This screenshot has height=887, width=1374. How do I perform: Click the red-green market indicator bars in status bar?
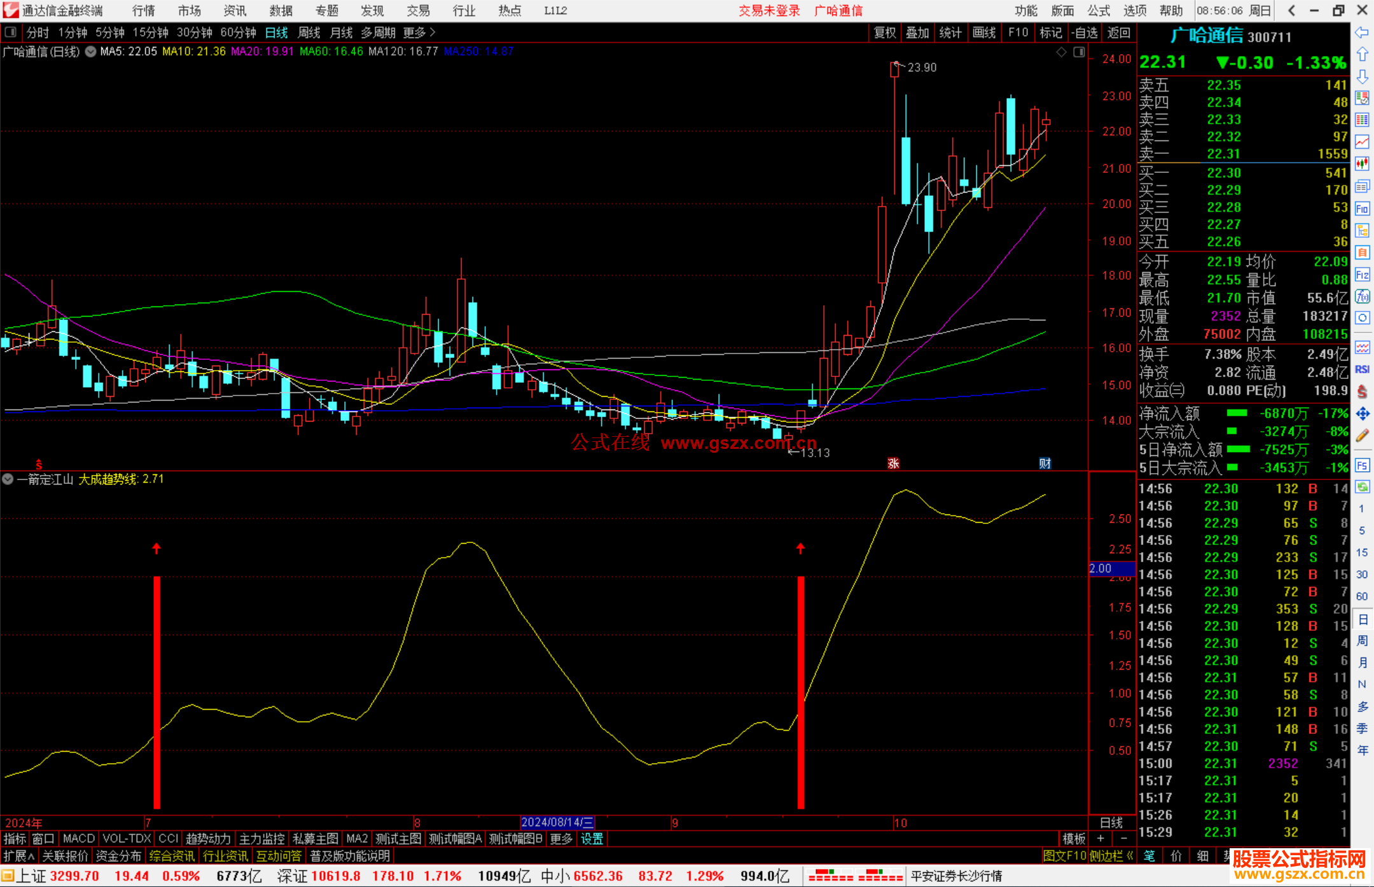[x=856, y=876]
